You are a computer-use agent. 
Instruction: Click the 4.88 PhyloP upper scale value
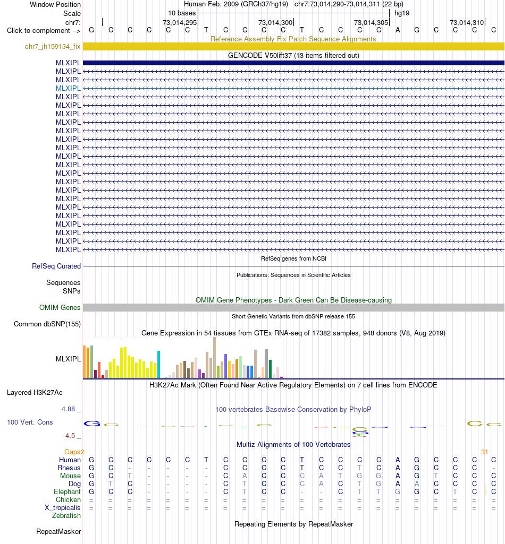(69, 409)
